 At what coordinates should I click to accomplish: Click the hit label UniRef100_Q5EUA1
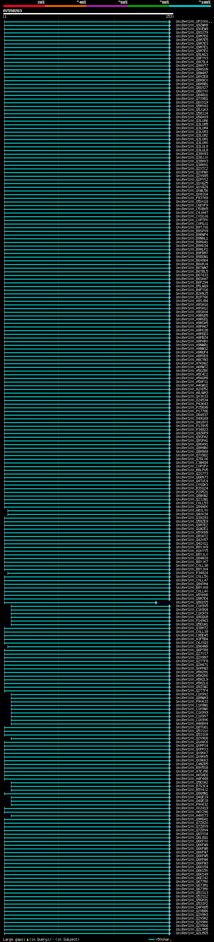point(192,624)
